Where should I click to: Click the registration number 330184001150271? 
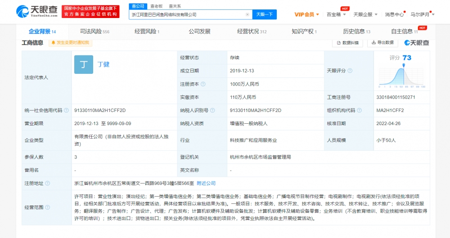(x=396, y=97)
